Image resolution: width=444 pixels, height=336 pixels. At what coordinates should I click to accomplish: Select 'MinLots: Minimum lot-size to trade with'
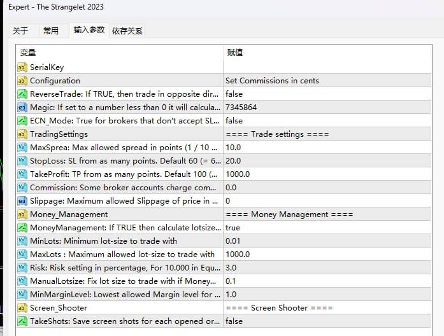pos(103,241)
